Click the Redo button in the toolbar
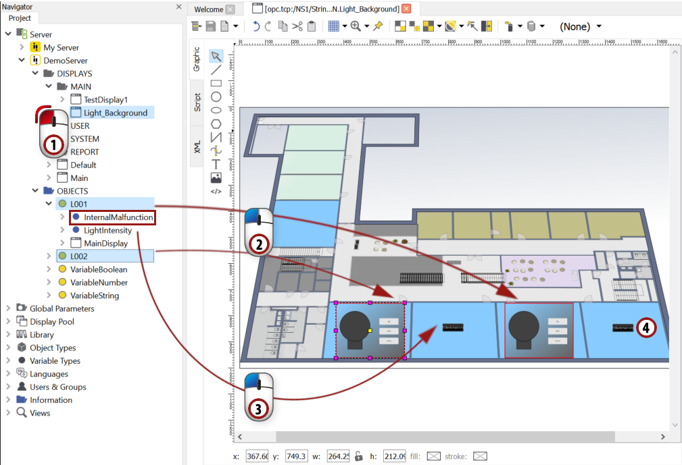The image size is (682, 465). pyautogui.click(x=268, y=26)
